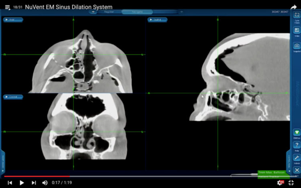Take a Snapshot with the camera icon

point(297,46)
